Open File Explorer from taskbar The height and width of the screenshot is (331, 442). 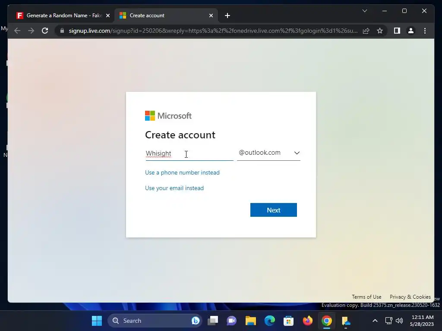251,321
